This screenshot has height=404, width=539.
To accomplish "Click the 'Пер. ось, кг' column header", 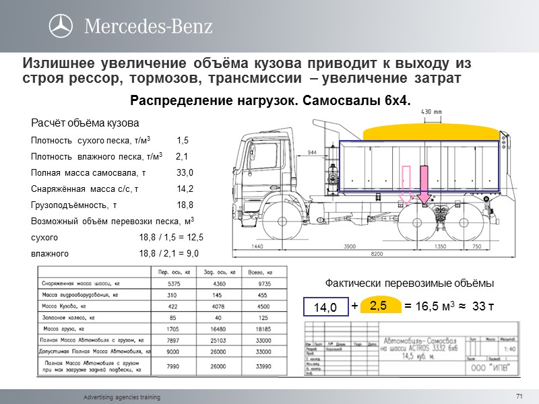I will (174, 272).
